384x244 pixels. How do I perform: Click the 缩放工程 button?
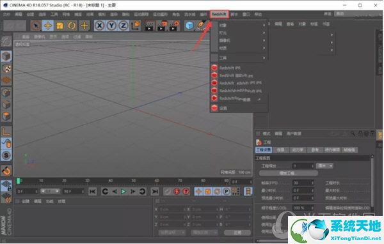tap(289, 173)
